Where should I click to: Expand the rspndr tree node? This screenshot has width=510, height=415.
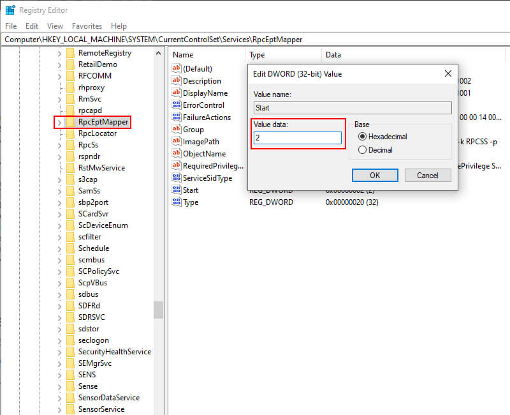59,157
